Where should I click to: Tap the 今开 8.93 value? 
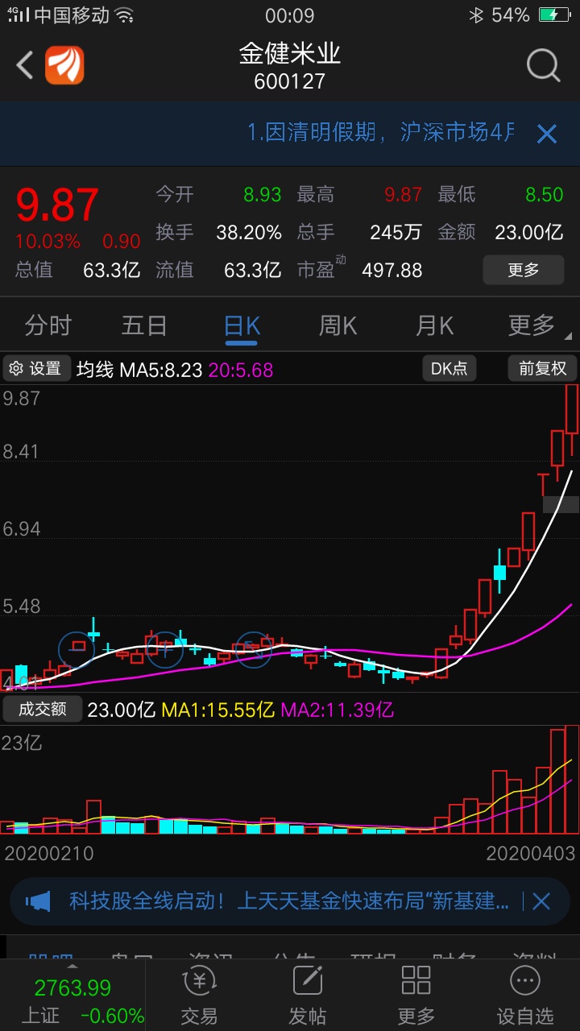point(263,195)
